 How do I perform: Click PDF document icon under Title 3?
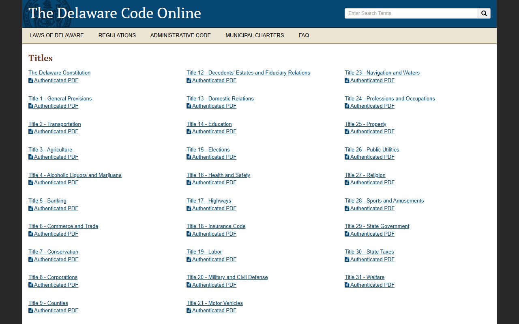tap(31, 157)
